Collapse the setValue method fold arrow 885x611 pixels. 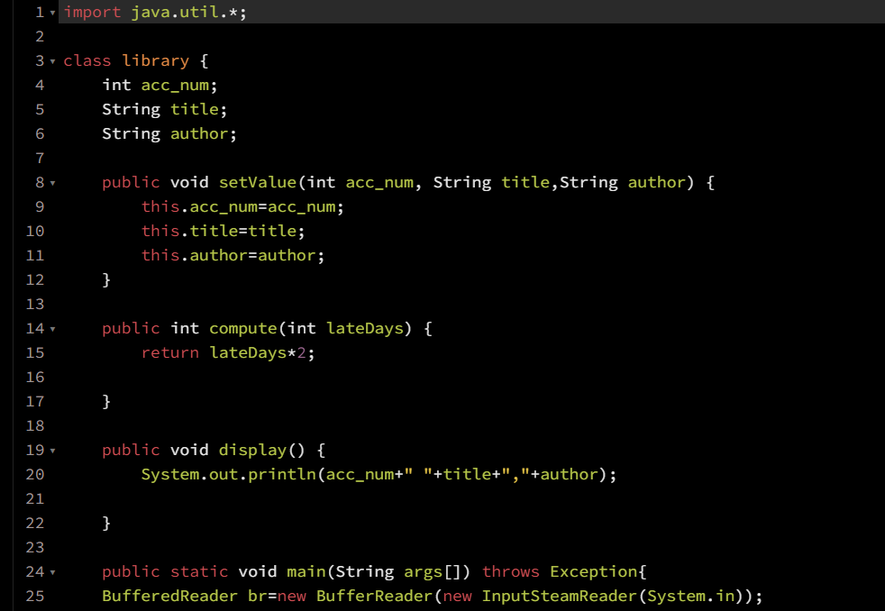pos(52,182)
